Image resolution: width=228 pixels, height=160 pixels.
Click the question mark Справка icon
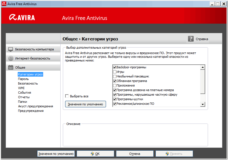pos(191,39)
